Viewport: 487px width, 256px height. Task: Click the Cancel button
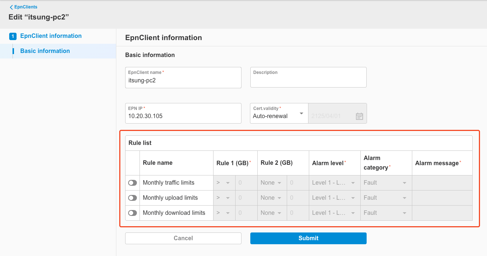(x=183, y=238)
